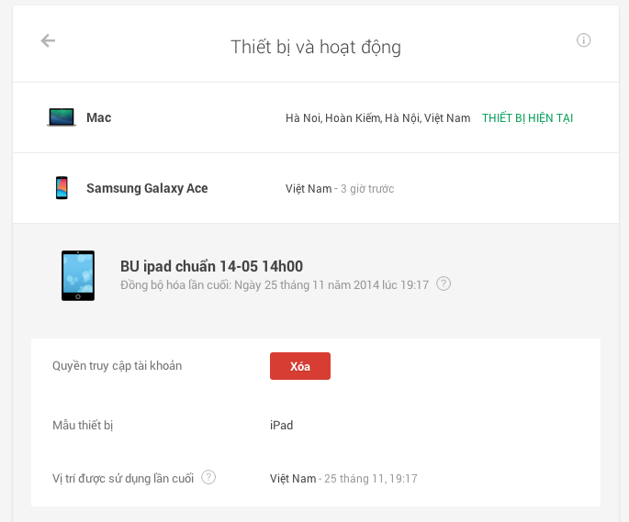Screen dimensions: 629x522
Task: Click help icon beside last sync date
Action: [444, 284]
